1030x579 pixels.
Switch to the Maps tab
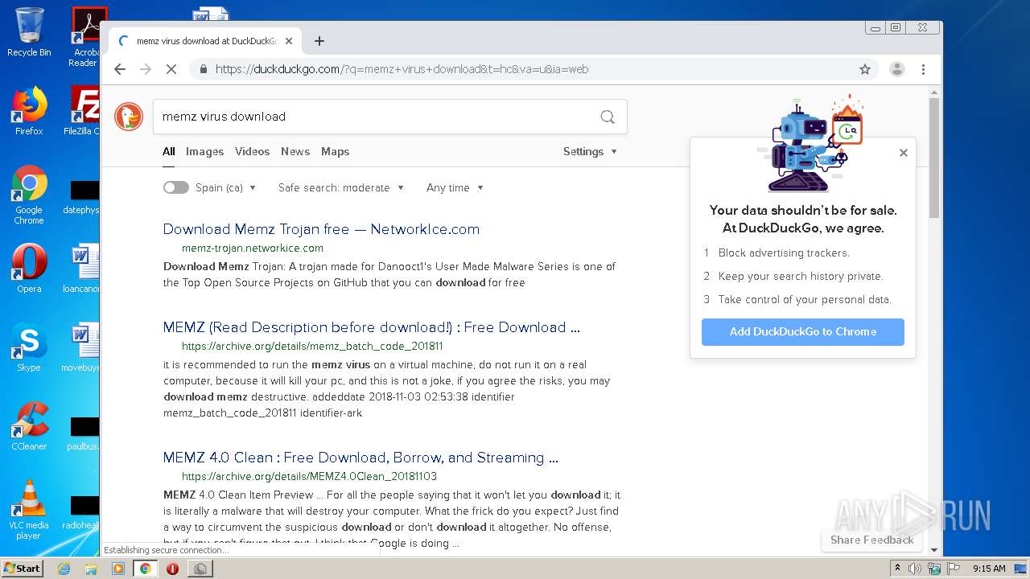tap(335, 151)
